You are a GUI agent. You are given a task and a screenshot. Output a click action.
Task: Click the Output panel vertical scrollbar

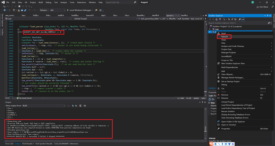205,123
